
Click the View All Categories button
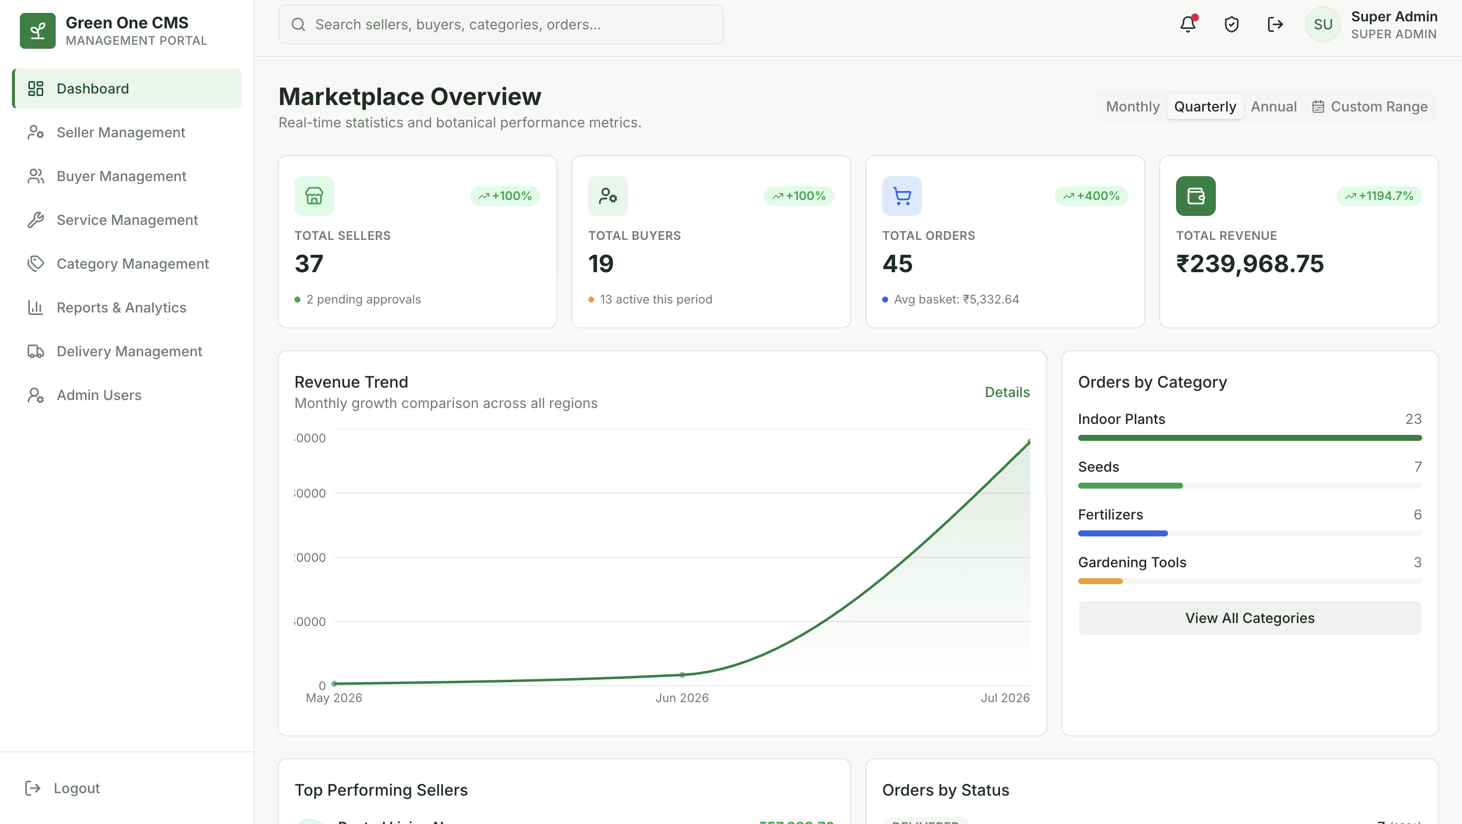(x=1249, y=618)
